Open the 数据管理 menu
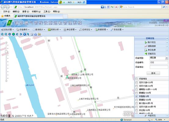The image size is (169, 122). (101, 30)
